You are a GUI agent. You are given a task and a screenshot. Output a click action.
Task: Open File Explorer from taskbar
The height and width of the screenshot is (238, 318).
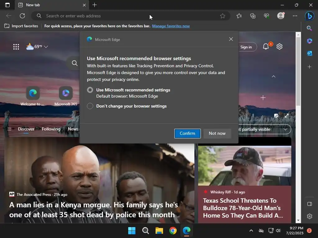coord(159,231)
